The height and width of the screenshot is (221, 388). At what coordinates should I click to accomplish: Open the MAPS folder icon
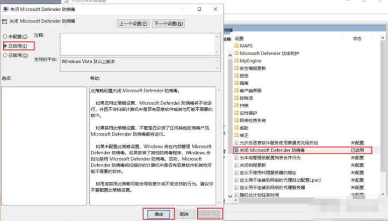[236, 46]
